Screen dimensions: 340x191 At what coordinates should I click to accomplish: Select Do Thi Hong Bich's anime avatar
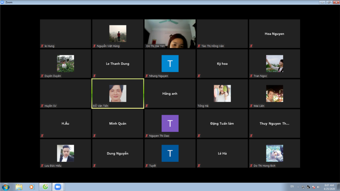click(x=275, y=153)
